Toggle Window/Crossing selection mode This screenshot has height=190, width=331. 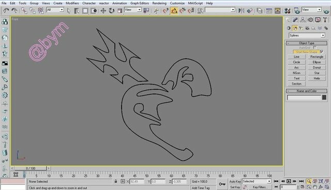pyautogui.click(x=94, y=10)
